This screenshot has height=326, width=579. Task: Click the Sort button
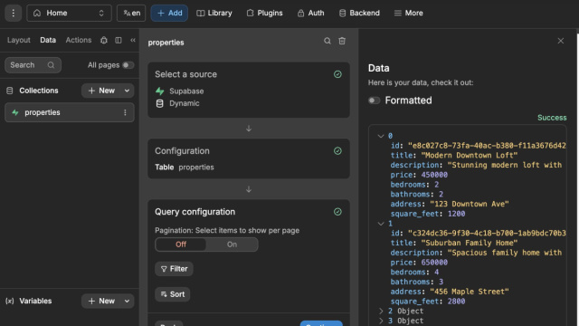pos(173,294)
